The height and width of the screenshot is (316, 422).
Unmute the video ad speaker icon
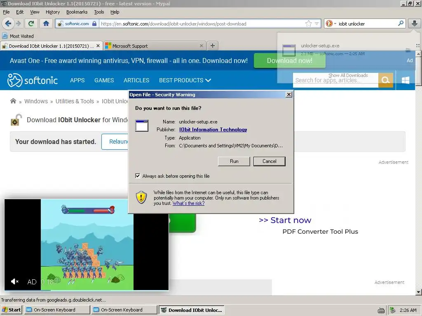[x=14, y=281]
